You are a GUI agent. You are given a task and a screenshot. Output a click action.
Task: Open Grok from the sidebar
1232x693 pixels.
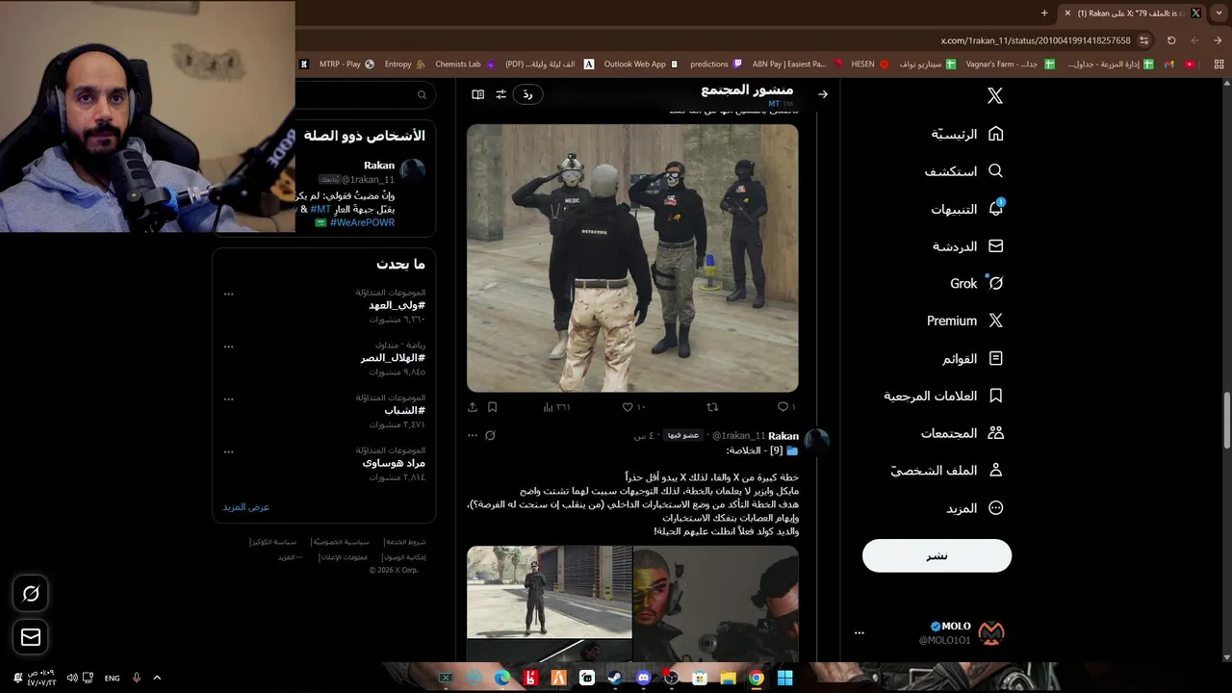click(977, 283)
